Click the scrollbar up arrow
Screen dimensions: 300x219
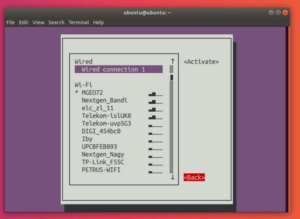pos(172,61)
